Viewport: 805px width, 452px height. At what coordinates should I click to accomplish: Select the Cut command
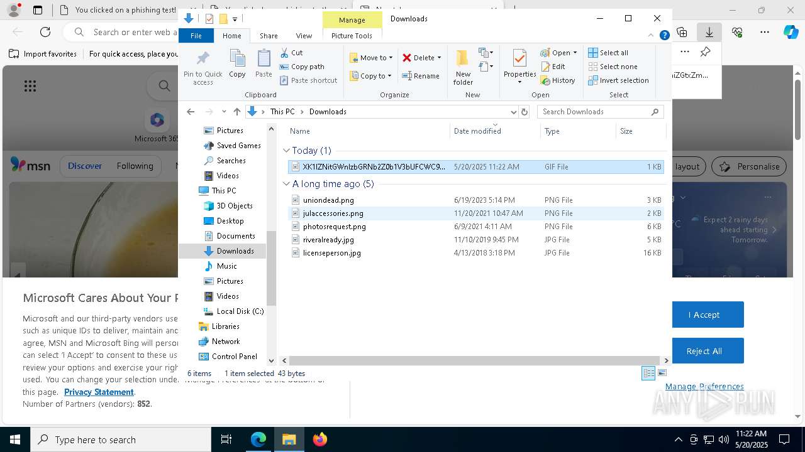point(291,53)
